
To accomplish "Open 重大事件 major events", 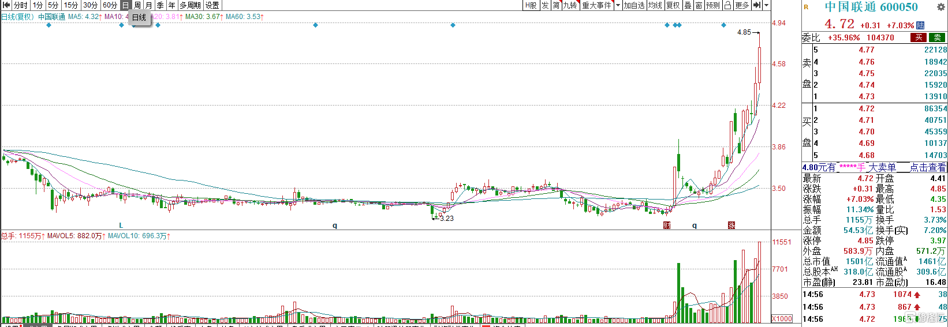I will point(596,5).
